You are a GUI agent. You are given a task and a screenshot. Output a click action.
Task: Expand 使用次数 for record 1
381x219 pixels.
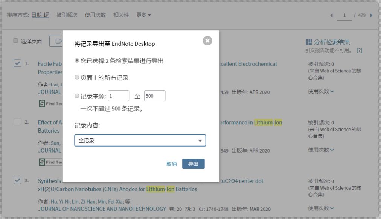(x=321, y=91)
